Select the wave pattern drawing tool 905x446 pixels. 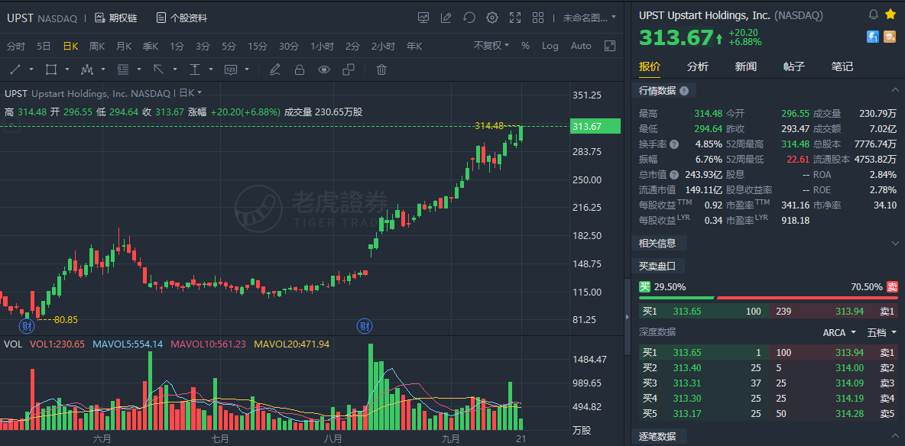click(x=87, y=69)
